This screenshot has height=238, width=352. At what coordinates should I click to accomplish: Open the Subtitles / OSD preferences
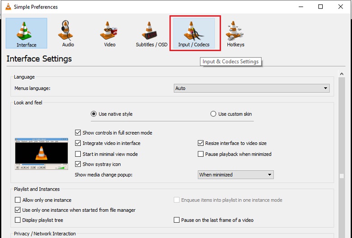pos(152,33)
